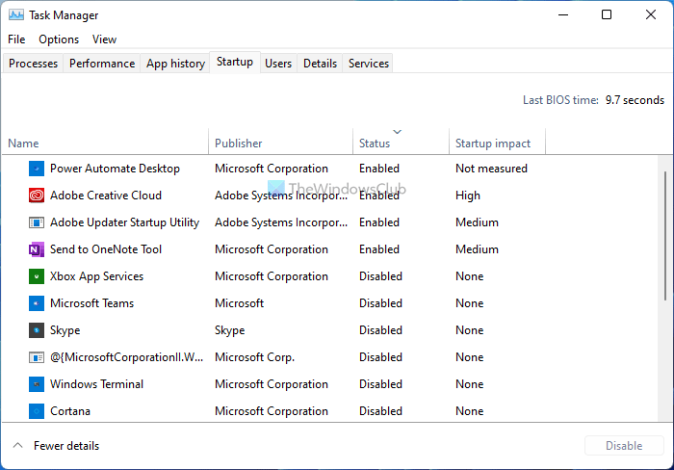Select the Power Automate Desktop row name
This screenshot has width=674, height=470.
pos(115,169)
